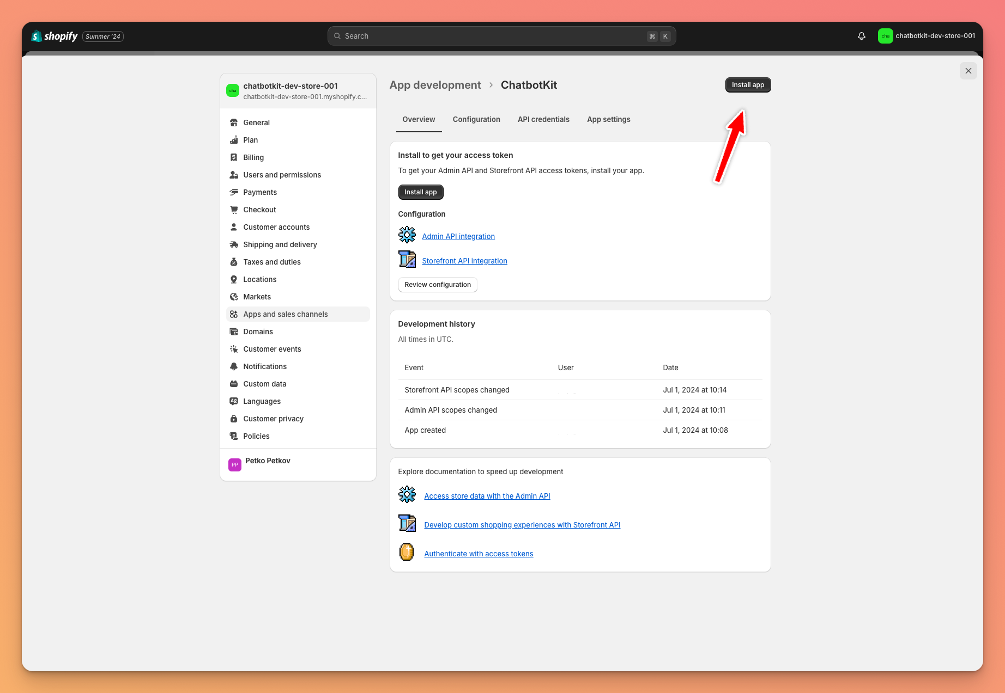
Task: Click the General settings store icon
Action: click(234, 122)
